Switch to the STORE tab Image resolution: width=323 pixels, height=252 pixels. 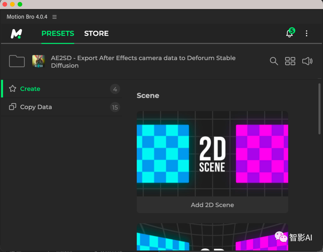tap(96, 34)
